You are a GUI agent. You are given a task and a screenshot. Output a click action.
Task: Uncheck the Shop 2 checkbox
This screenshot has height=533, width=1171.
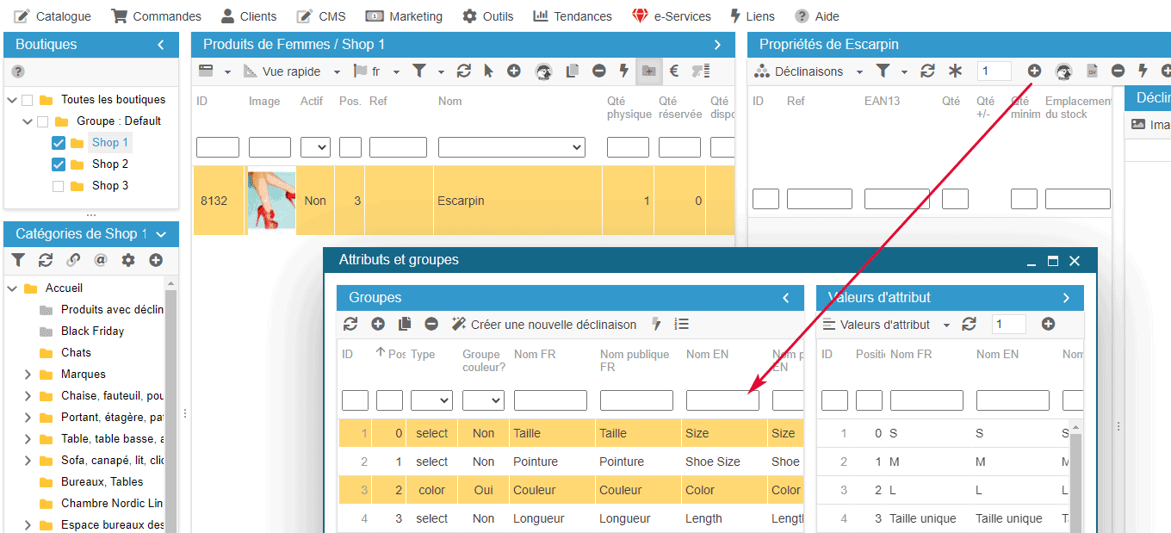(59, 164)
